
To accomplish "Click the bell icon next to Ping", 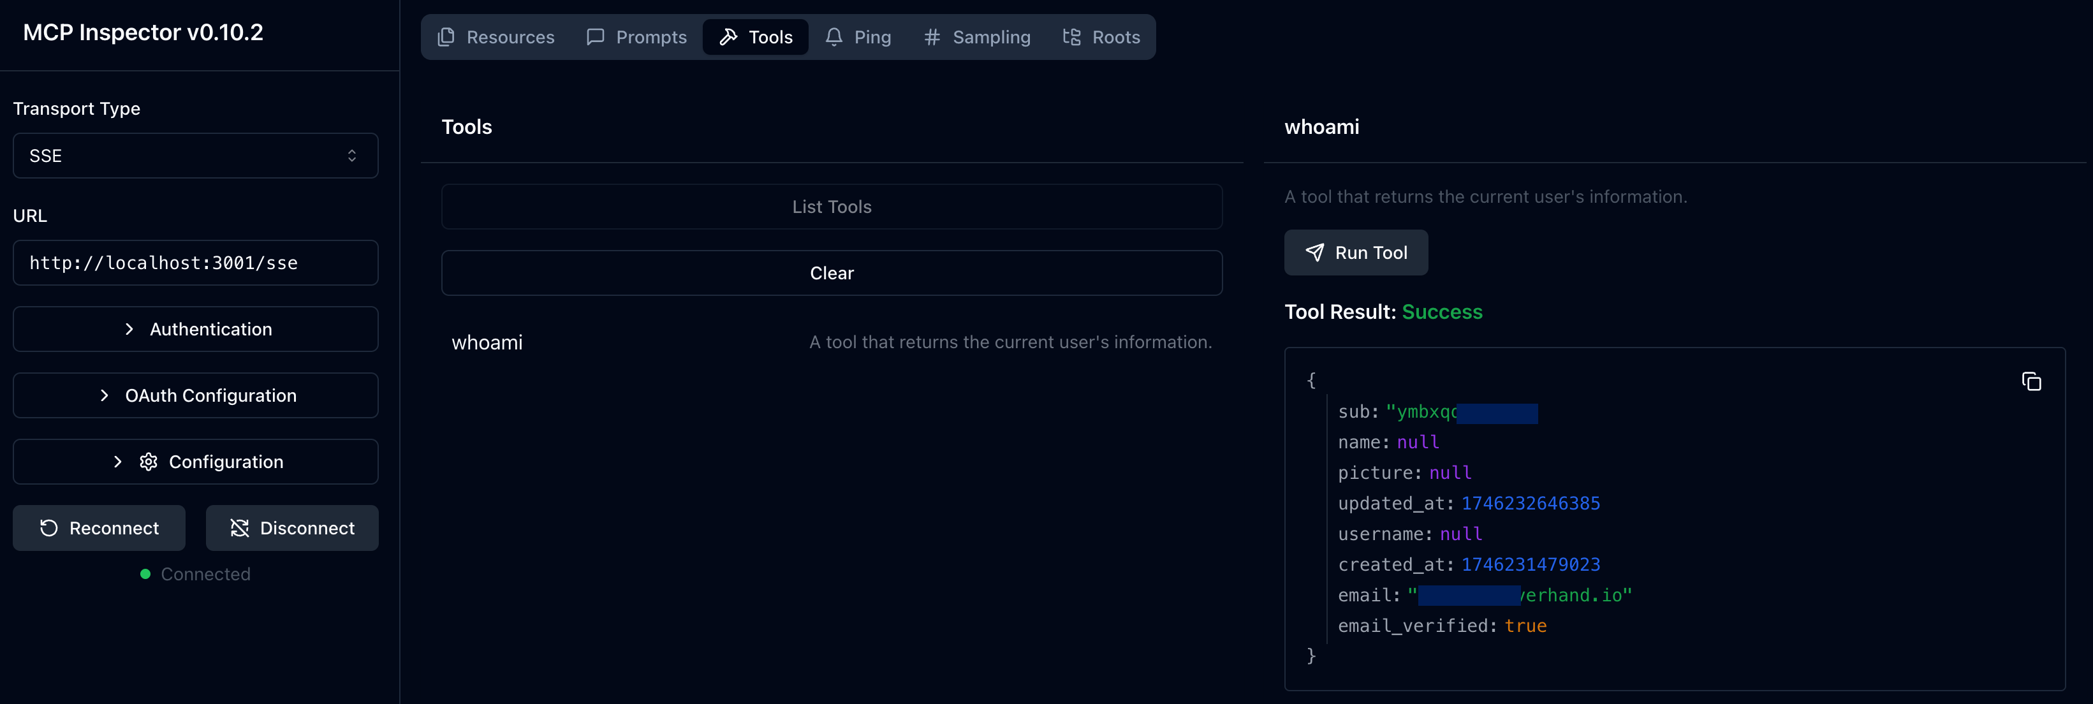I will [833, 36].
